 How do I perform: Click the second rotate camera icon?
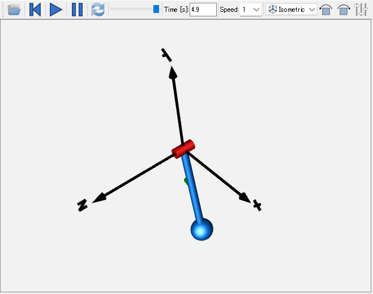(x=344, y=10)
